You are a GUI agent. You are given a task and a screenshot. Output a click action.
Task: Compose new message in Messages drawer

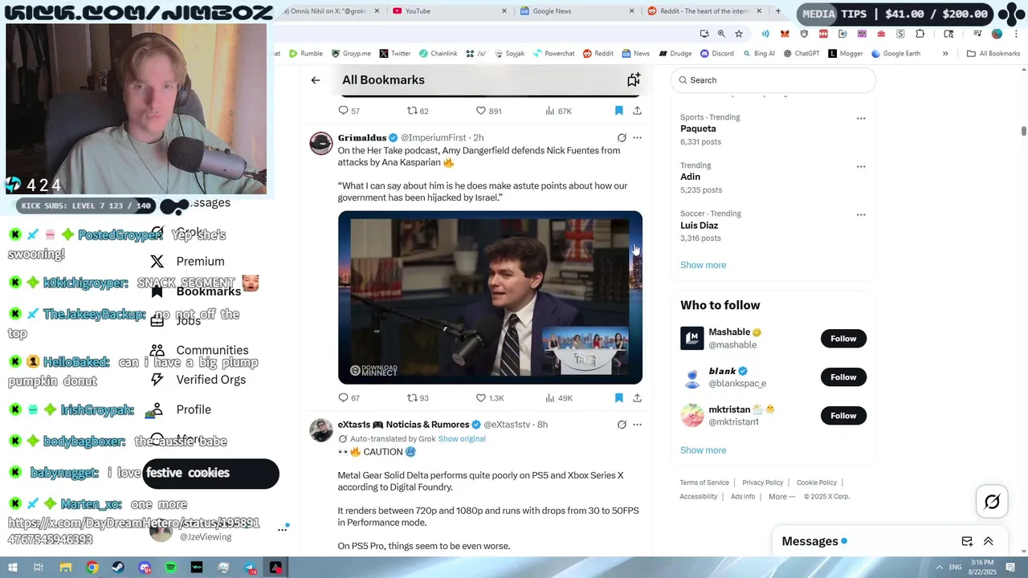pos(967,541)
